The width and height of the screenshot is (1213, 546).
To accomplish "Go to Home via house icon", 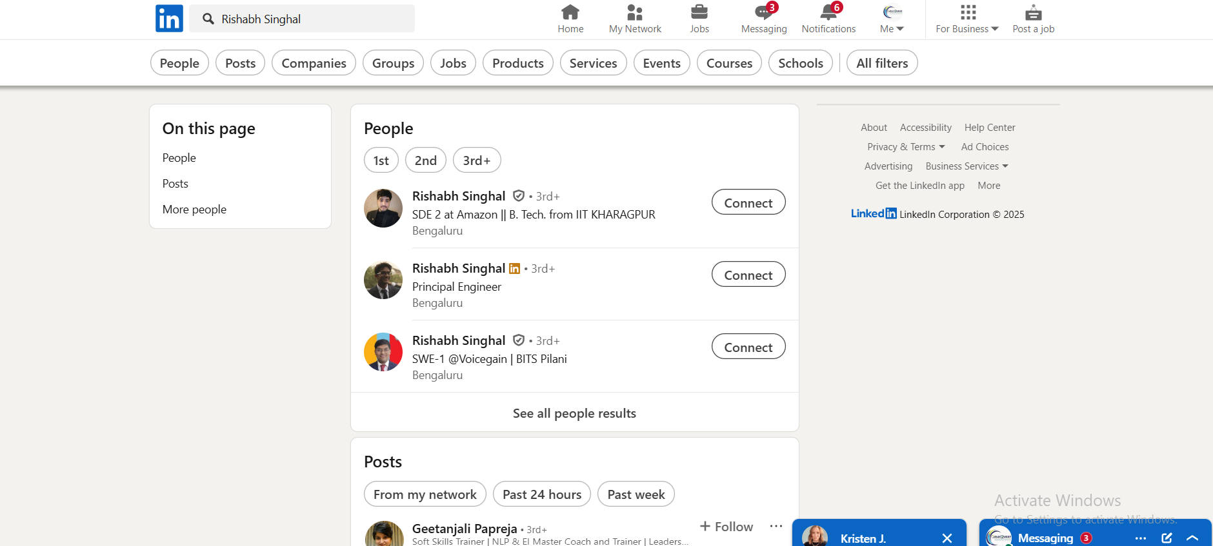I will (x=570, y=13).
